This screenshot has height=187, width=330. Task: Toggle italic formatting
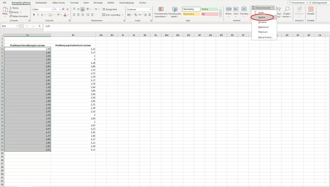[38, 15]
